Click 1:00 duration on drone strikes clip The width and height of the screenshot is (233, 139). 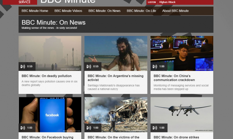(x=162, y=128)
